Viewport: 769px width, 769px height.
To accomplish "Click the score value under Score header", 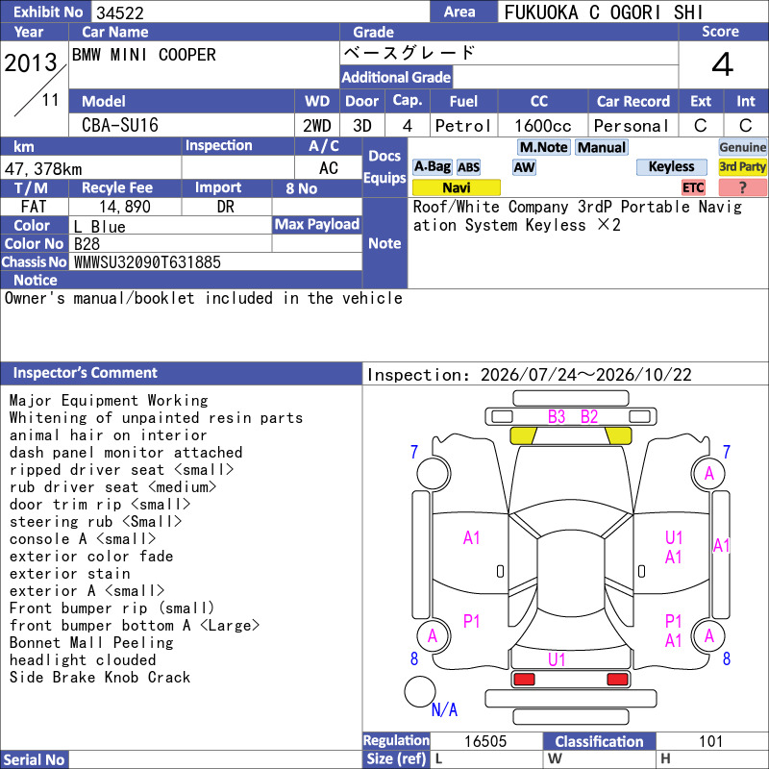I will (723, 64).
